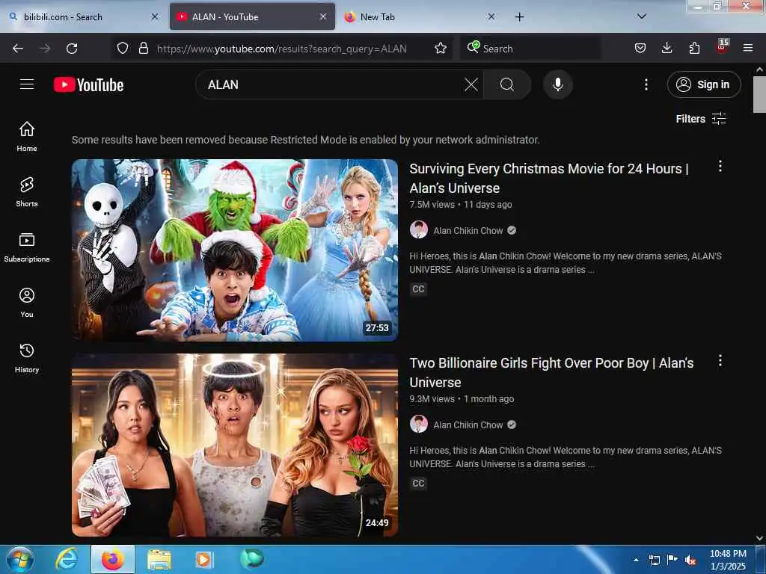Open Alan Chikin Chow channel under Christmas video
This screenshot has width=766, height=574.
click(468, 230)
